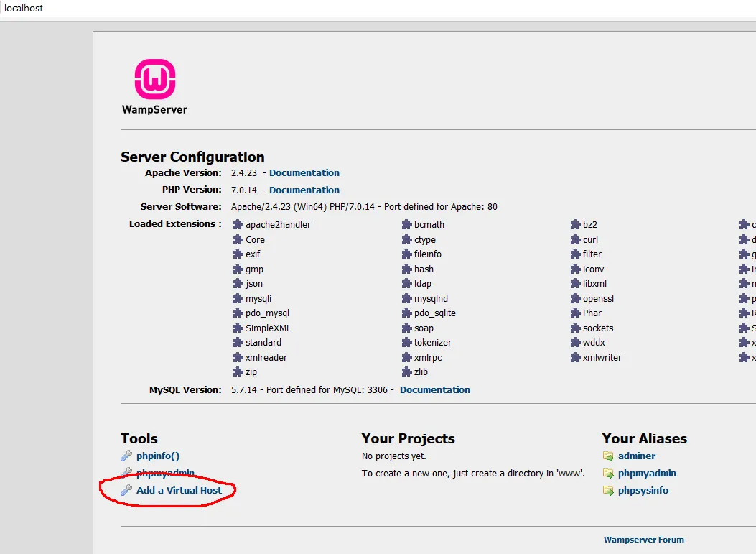Click the localhost address bar text
The height and width of the screenshot is (554, 756).
(x=24, y=8)
